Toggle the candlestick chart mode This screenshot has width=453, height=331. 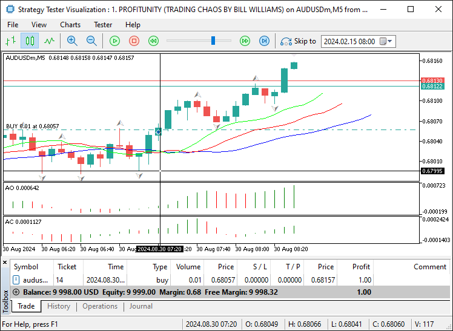[30, 41]
